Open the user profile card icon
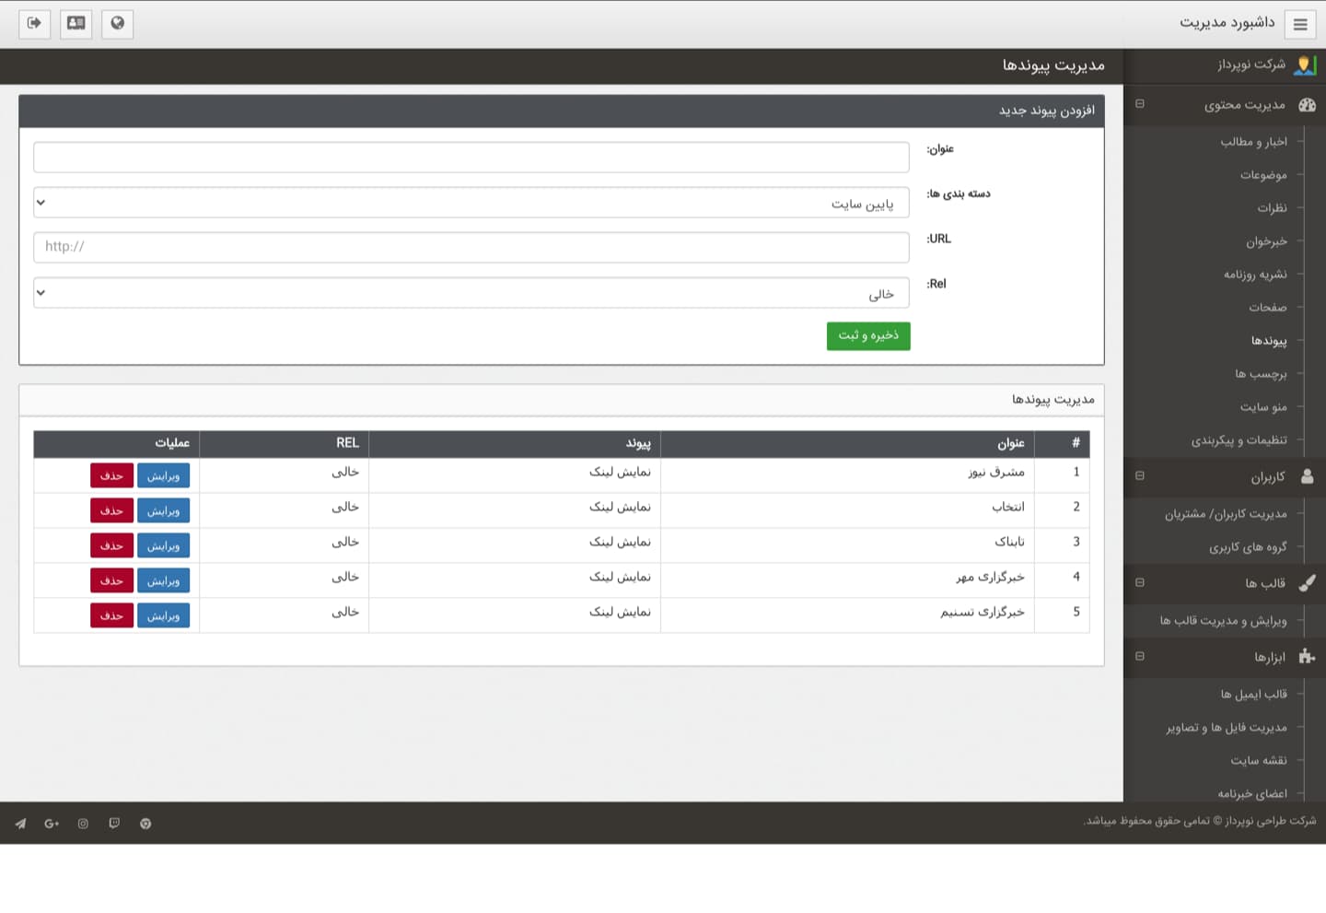The width and height of the screenshot is (1326, 913). coord(76,23)
